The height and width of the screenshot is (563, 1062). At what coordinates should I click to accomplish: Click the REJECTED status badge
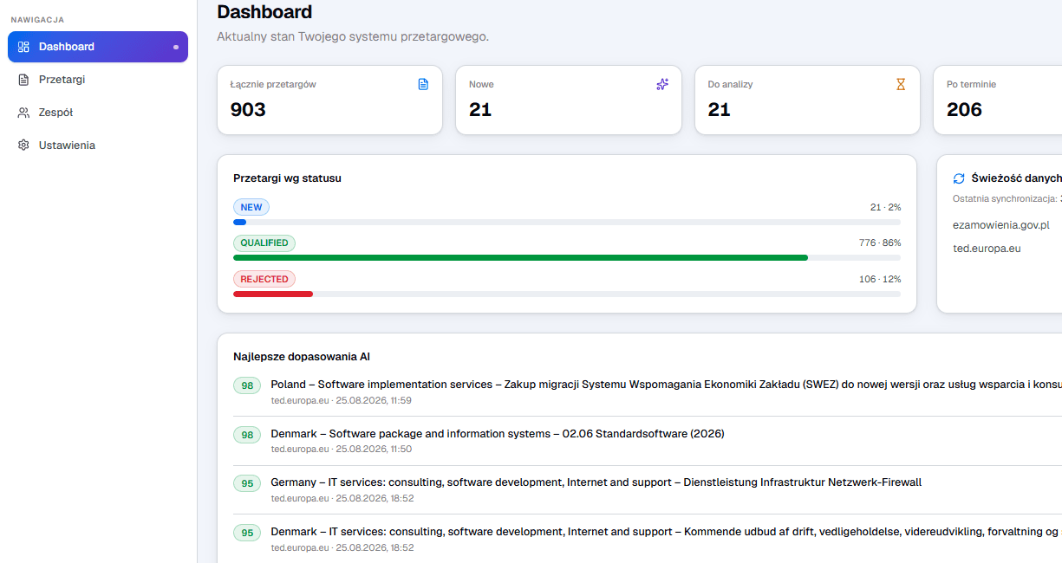click(x=264, y=279)
